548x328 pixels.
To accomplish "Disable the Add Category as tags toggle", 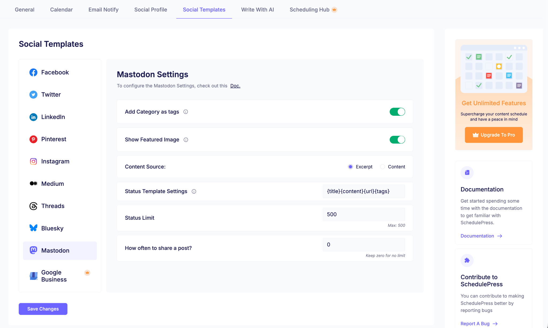I will tap(397, 112).
